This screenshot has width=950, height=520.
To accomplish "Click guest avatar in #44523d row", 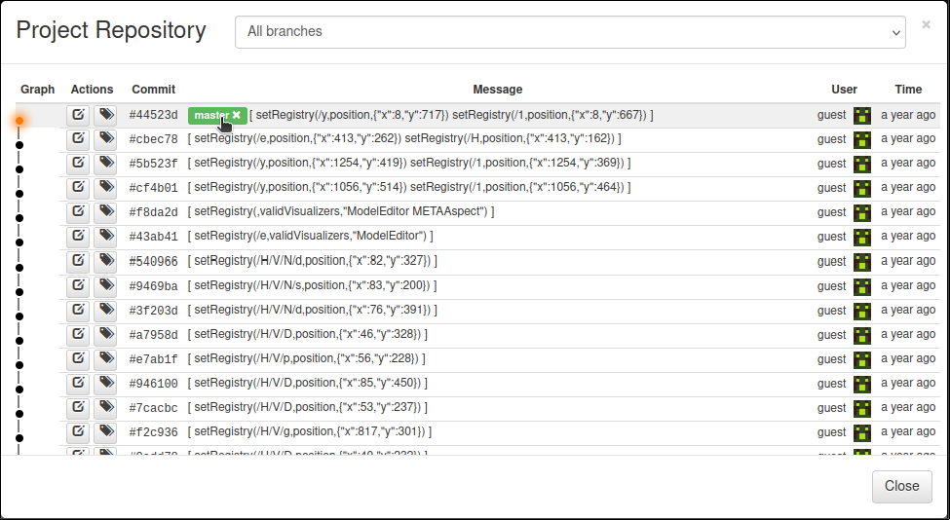I will click(x=862, y=115).
